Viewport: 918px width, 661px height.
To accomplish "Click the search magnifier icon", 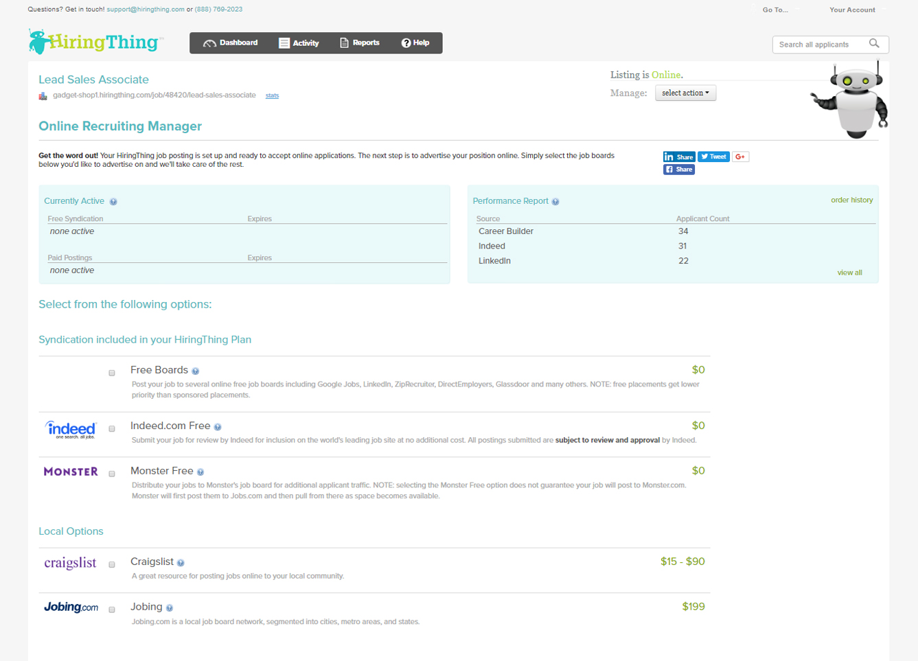I will click(x=874, y=43).
